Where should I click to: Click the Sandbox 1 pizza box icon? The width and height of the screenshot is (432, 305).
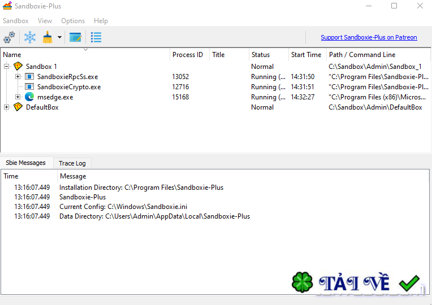(x=18, y=66)
